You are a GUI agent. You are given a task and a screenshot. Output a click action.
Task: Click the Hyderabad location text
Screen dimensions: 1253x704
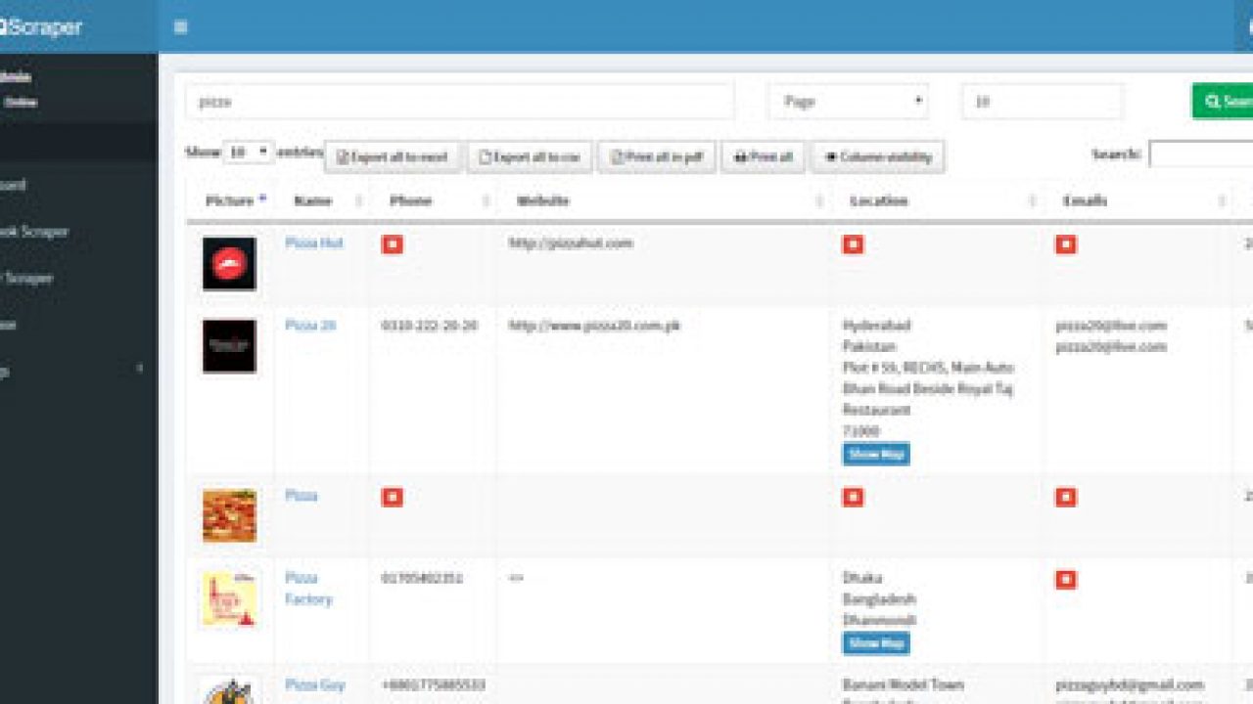click(x=877, y=325)
